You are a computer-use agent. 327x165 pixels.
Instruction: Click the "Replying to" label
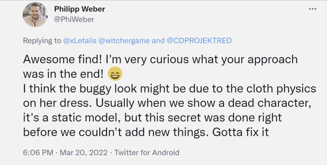point(42,41)
